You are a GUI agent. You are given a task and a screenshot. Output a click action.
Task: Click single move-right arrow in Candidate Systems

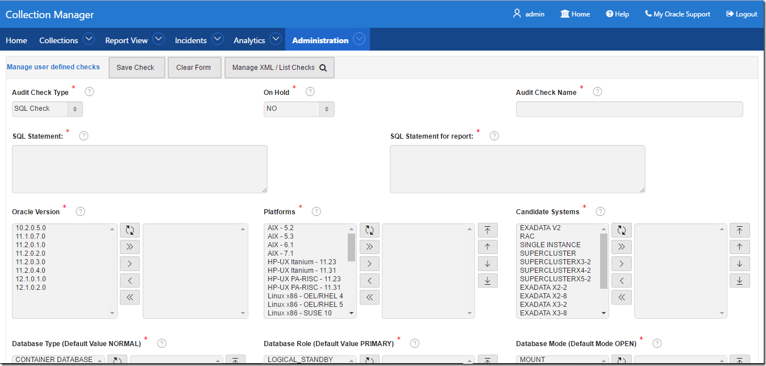click(x=621, y=264)
